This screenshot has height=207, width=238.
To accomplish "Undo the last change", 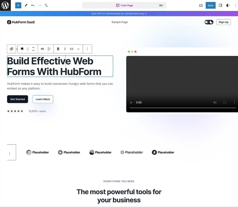I will click(33, 5).
